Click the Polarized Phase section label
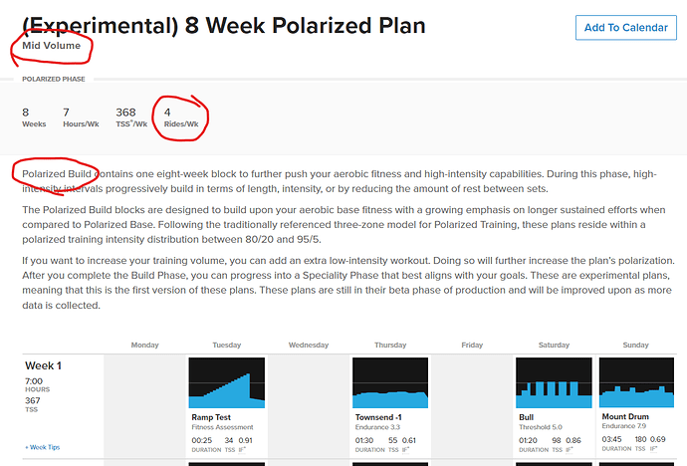 [x=54, y=80]
